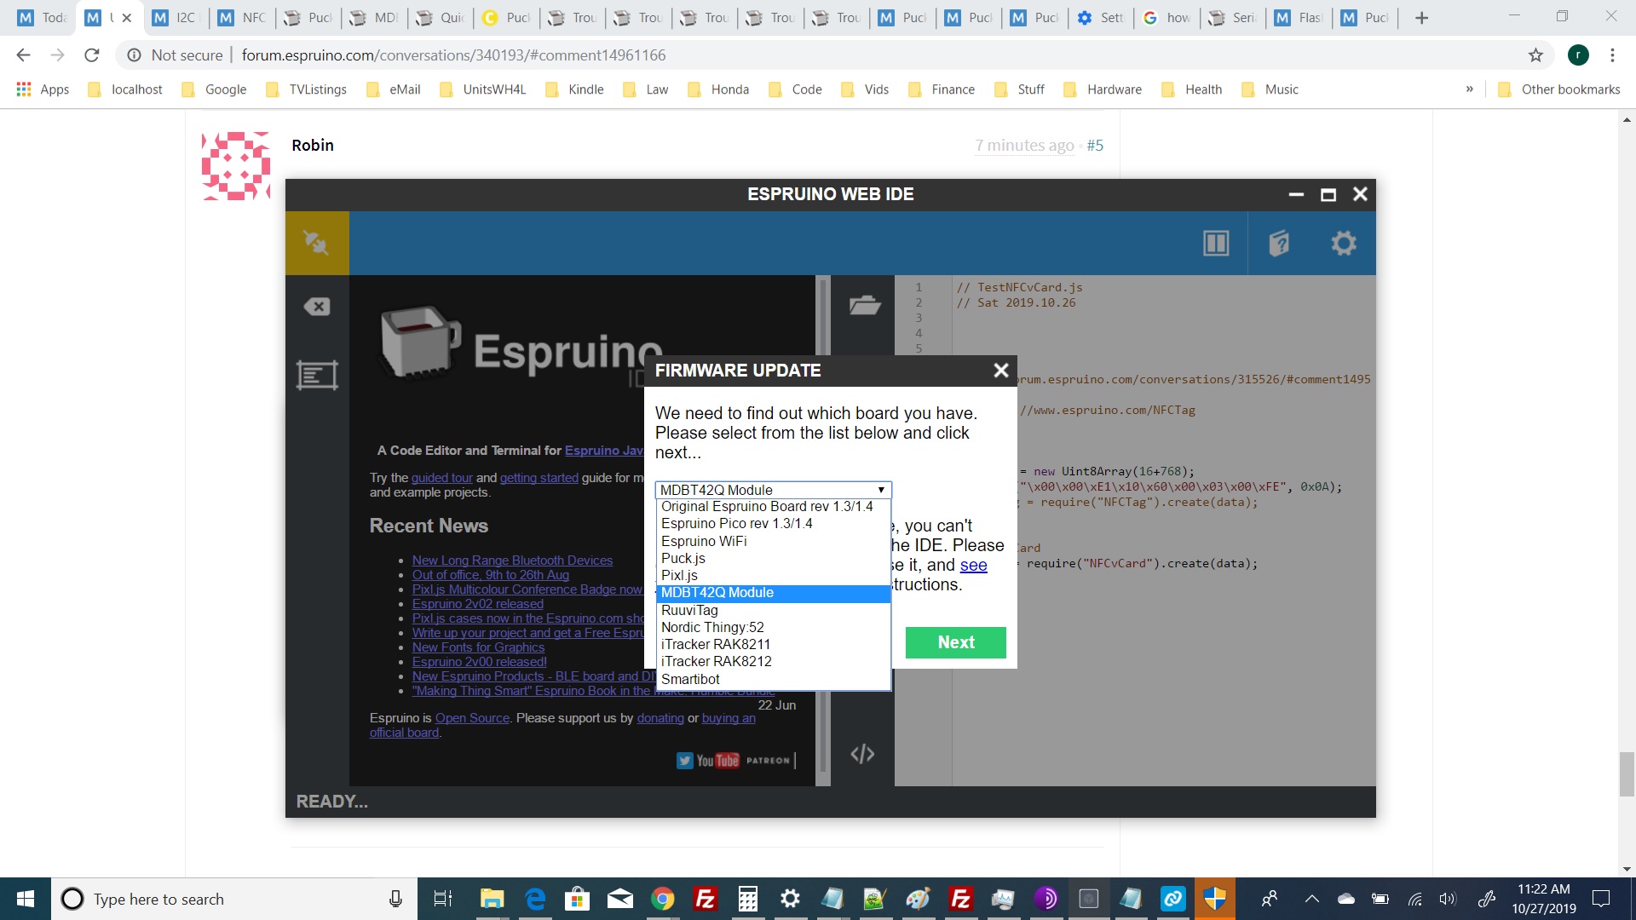The image size is (1636, 920).
Task: Show hidden system tray icons
Action: [x=1312, y=899]
